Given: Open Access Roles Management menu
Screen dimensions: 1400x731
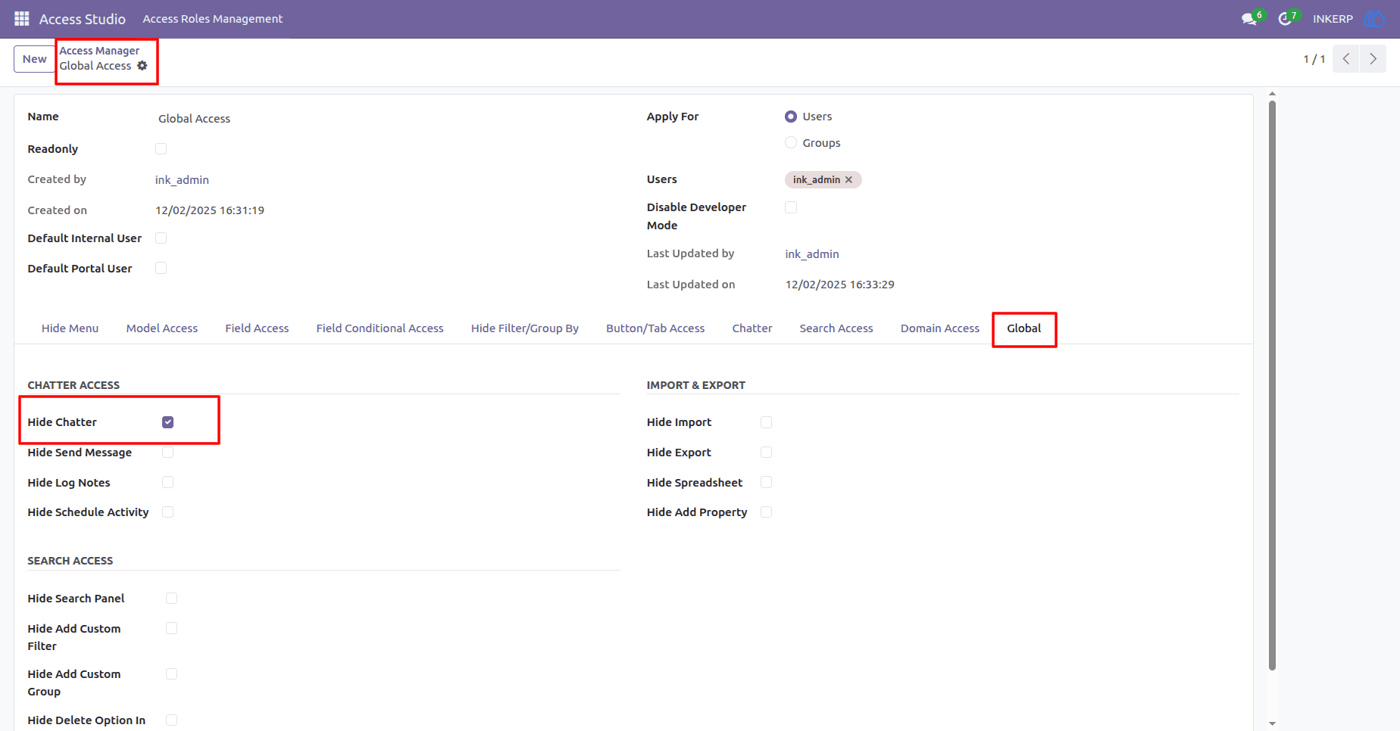Looking at the screenshot, I should tap(213, 19).
